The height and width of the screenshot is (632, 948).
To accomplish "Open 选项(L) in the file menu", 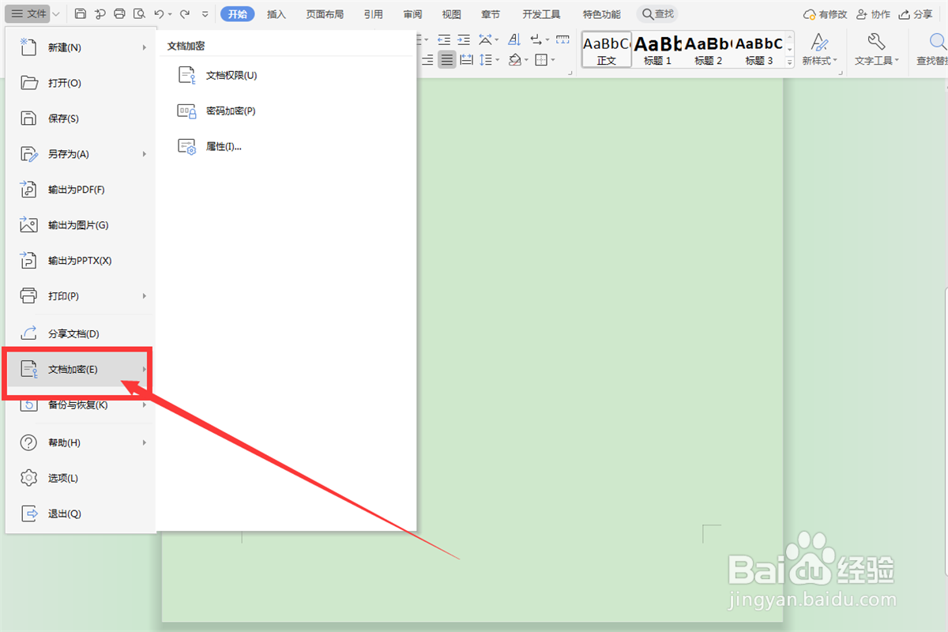I will (81, 478).
